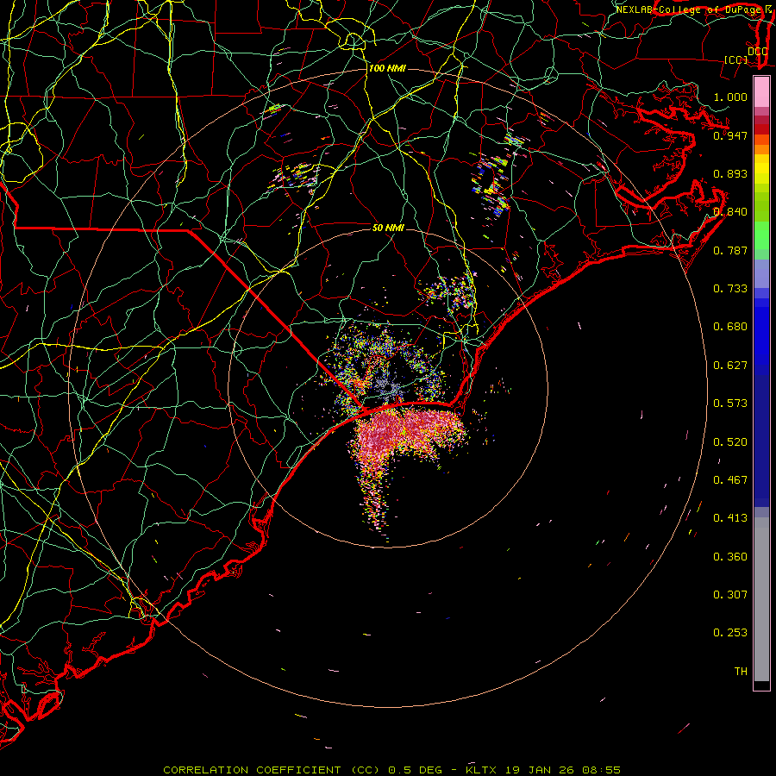Screen dimensions: 776x776
Task: Select the 0.947 scale label
Action: [730, 135]
